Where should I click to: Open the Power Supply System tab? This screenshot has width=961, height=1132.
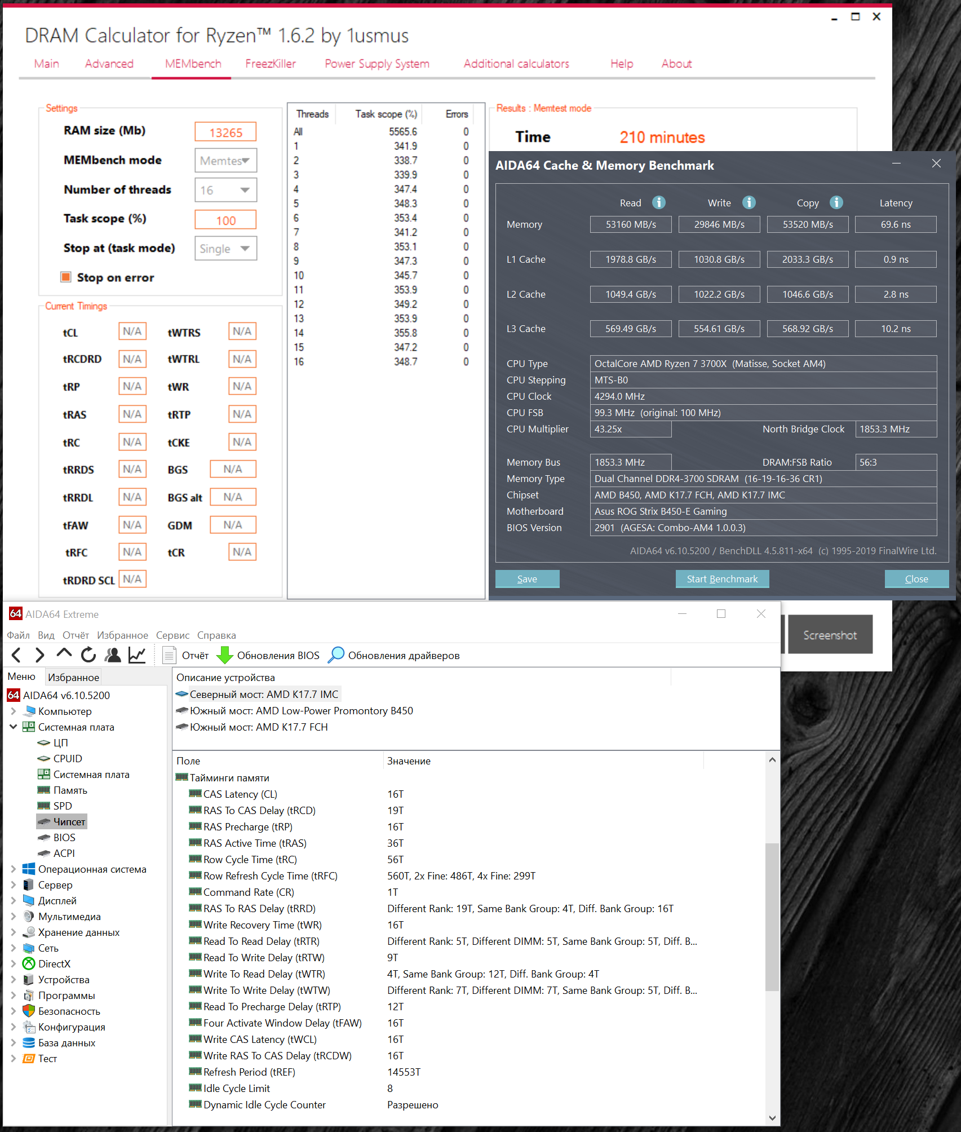click(x=377, y=64)
